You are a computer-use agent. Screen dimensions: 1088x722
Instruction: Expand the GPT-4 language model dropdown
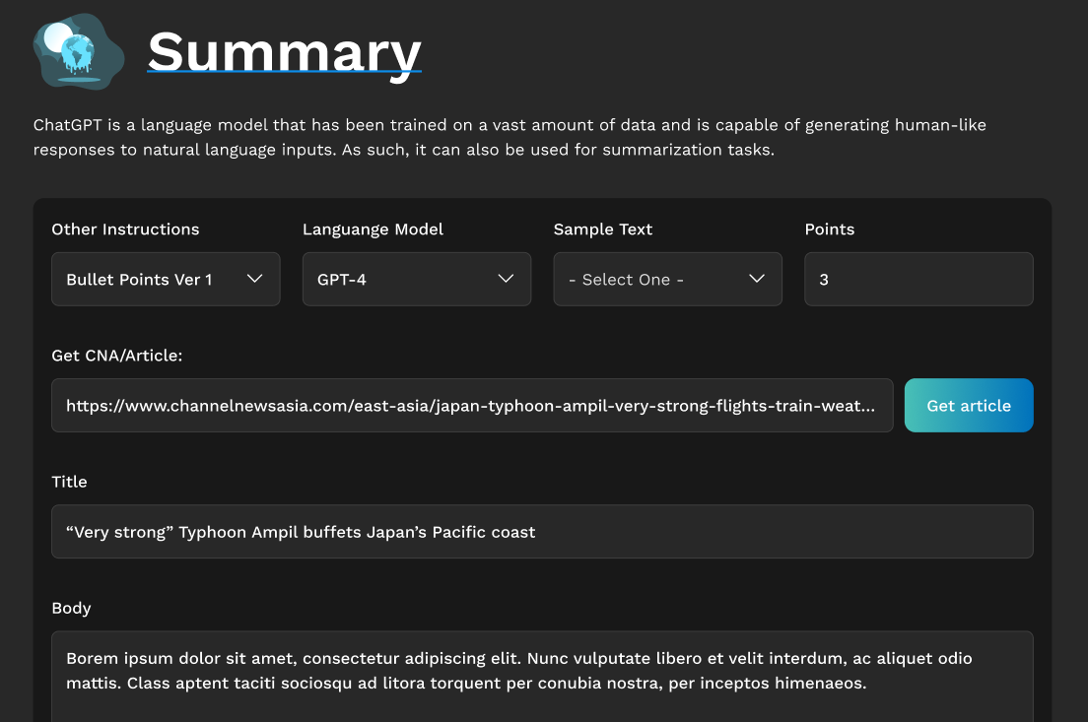[x=417, y=280]
